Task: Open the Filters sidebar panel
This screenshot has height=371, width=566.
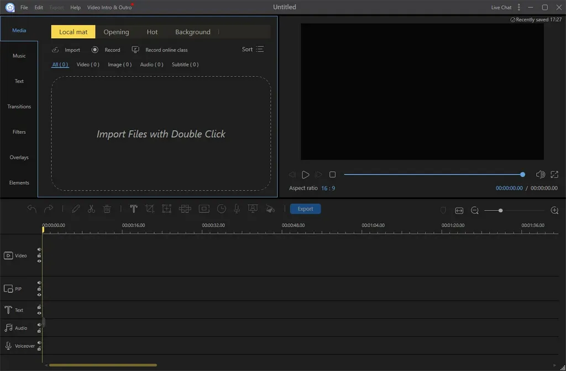Action: pyautogui.click(x=19, y=132)
